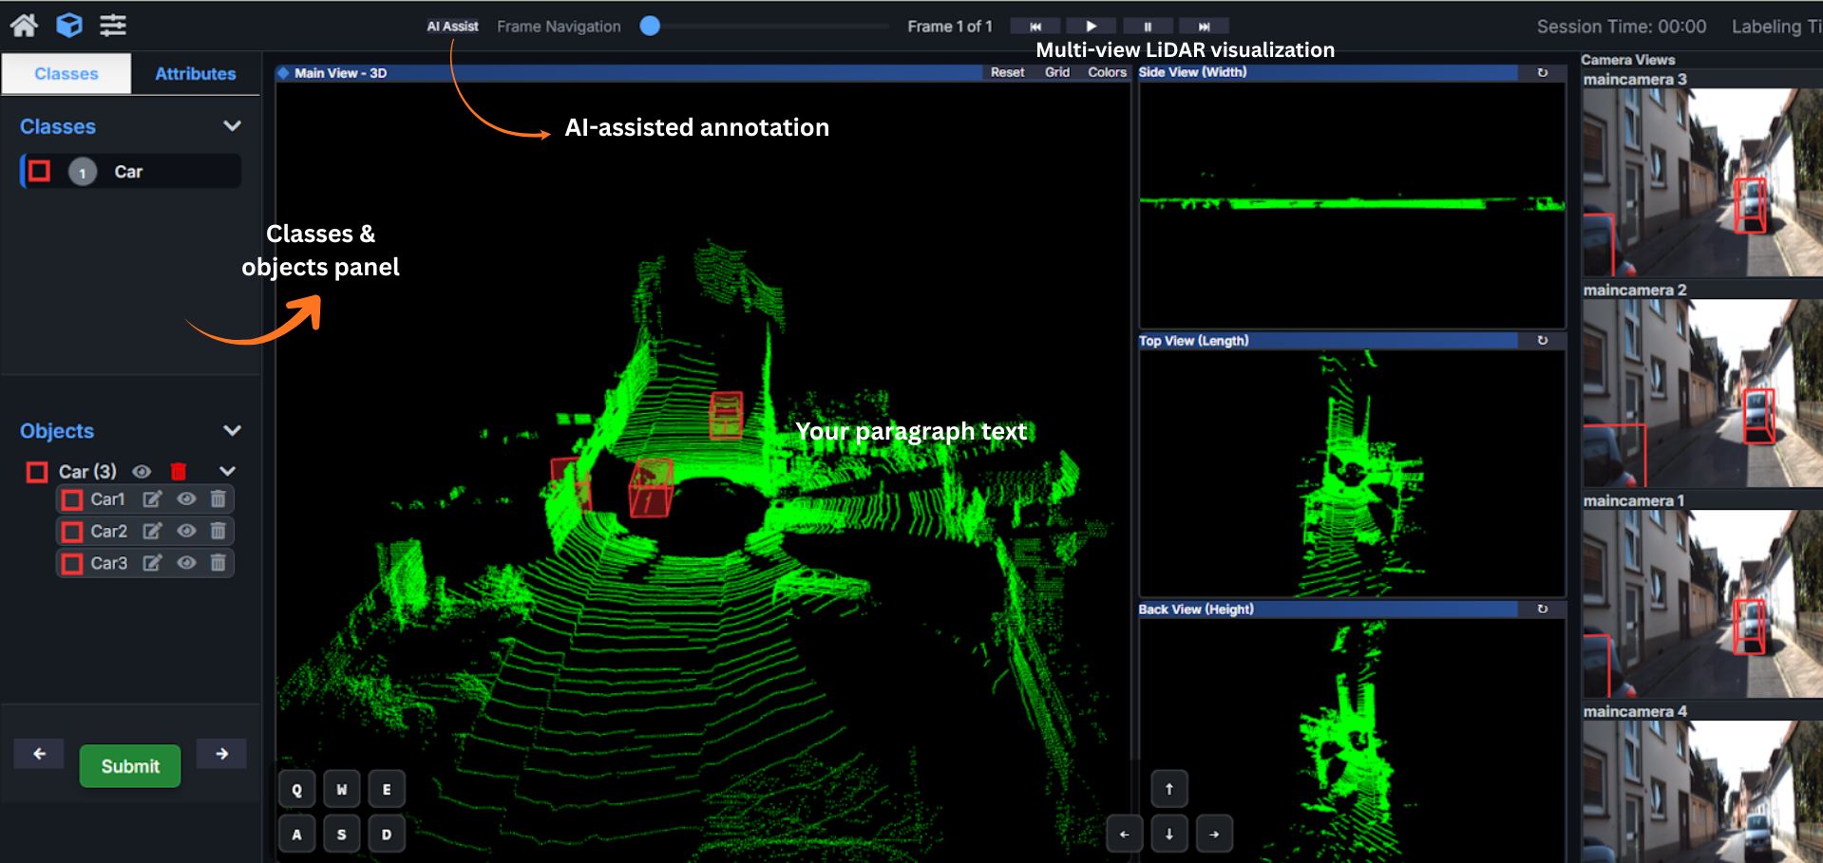Viewport: 1823px width, 863px height.
Task: Open the settings sliders icon
Action: click(113, 26)
